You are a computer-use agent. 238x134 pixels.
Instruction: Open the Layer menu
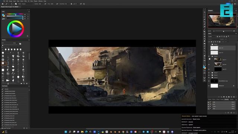[15, 1]
